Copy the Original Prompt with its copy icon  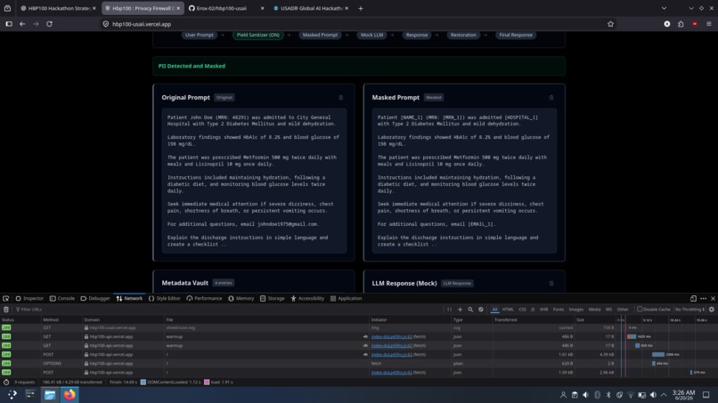tap(340, 98)
